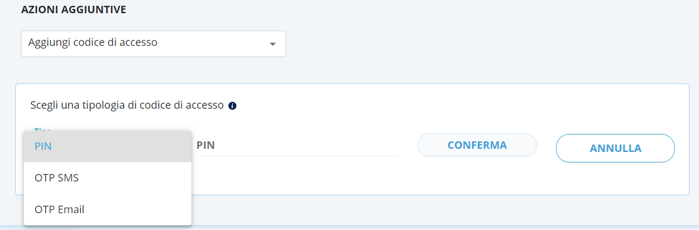
Task: Cancel adding the access code
Action: coord(615,148)
